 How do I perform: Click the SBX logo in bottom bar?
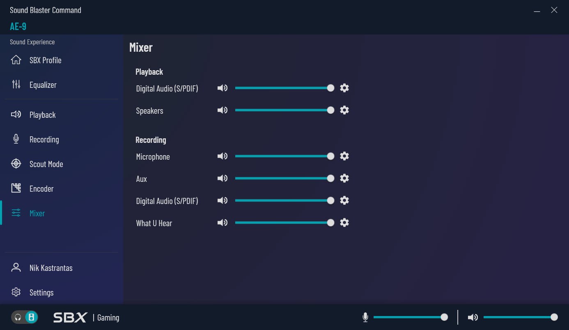[x=70, y=317]
